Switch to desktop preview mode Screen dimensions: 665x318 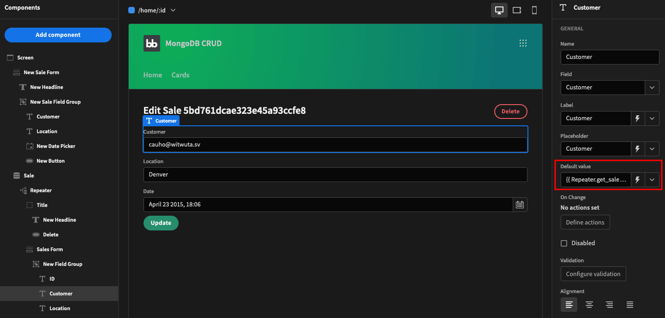tap(499, 10)
